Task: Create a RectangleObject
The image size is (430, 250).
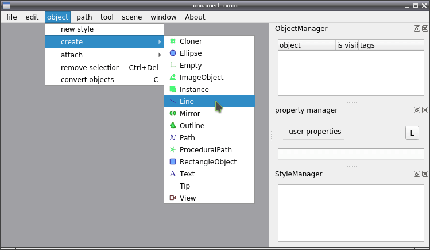Action: click(209, 162)
